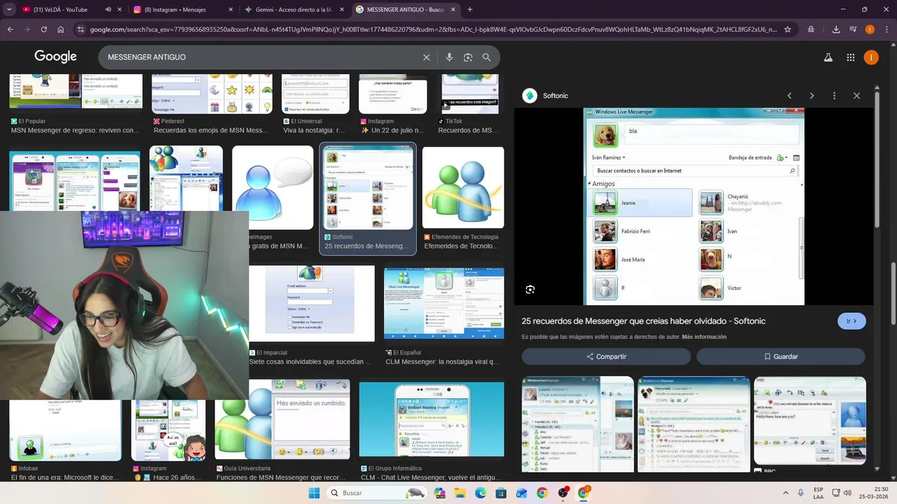Show previous image in preview panel
Screen dimensions: 897x504
tap(789, 96)
